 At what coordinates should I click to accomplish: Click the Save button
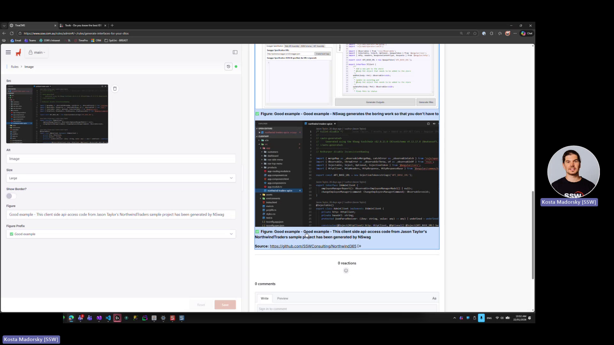point(225,304)
